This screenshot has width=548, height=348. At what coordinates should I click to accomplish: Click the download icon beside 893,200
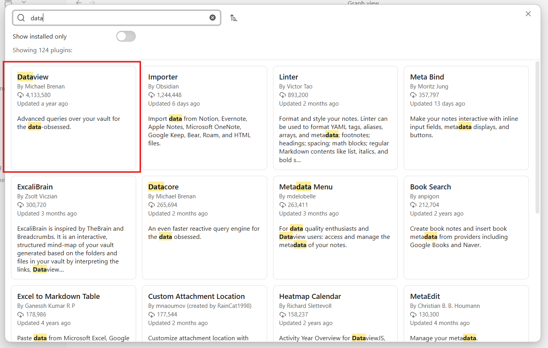pyautogui.click(x=283, y=95)
